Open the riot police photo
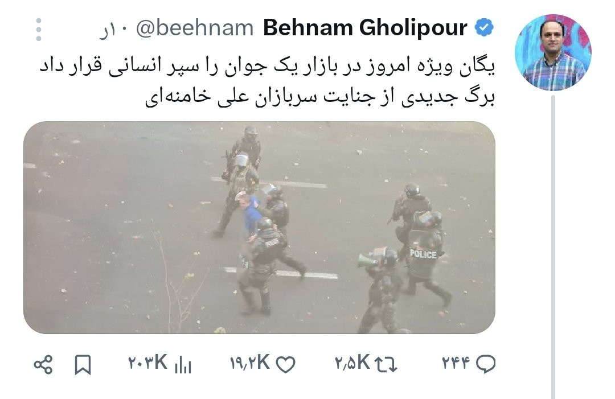Viewport: 615px width, 399px height. point(259,228)
